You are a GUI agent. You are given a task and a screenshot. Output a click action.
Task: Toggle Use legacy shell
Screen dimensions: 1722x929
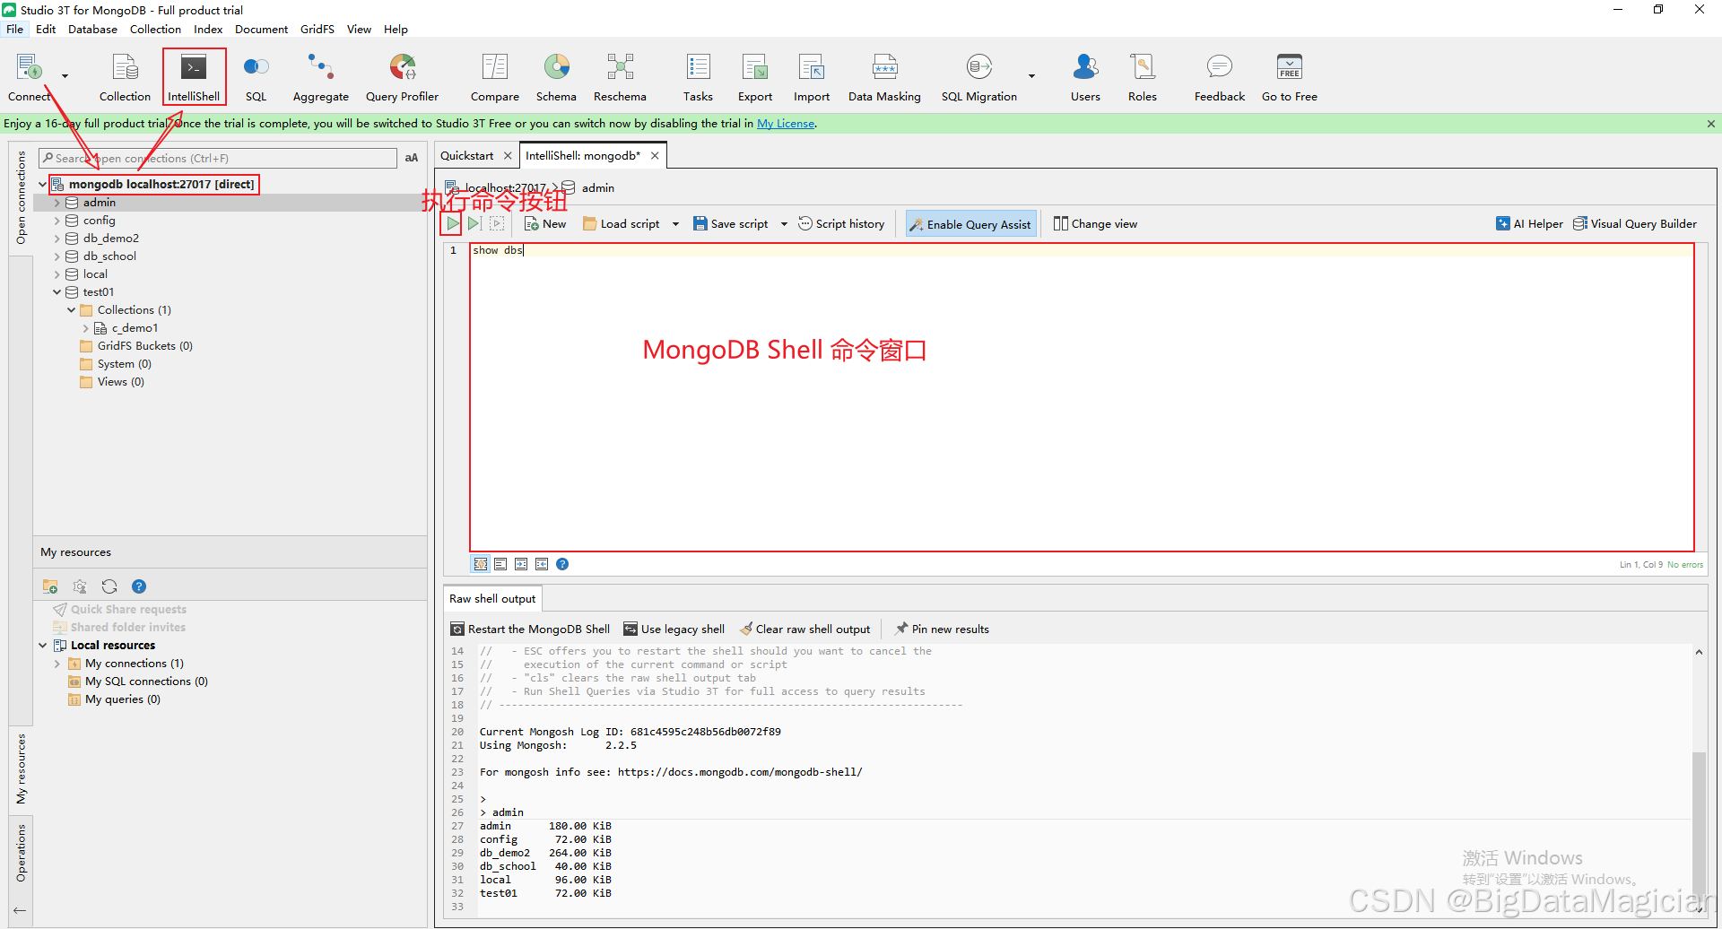tap(674, 629)
